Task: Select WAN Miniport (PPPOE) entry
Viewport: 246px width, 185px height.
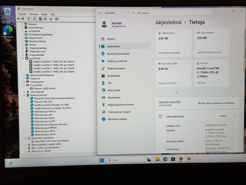Action: (46, 128)
